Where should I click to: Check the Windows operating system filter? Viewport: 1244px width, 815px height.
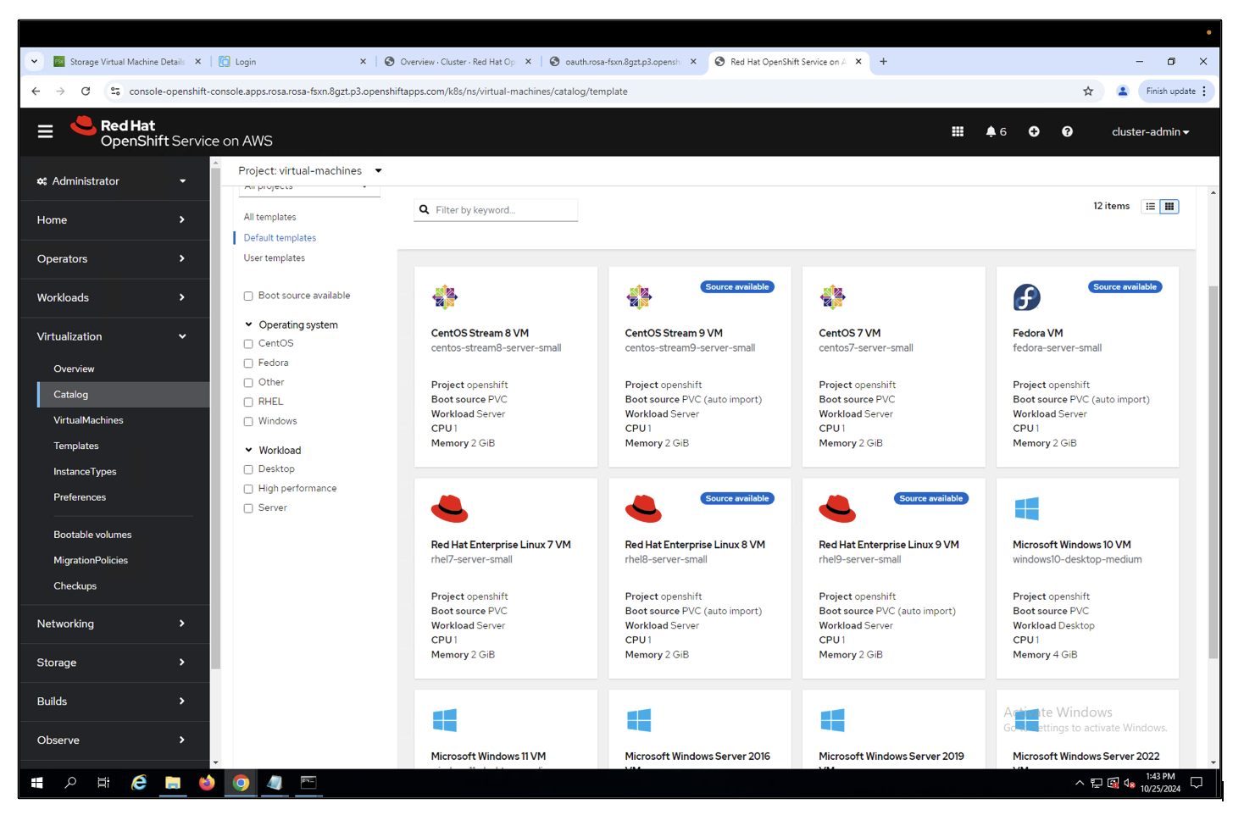248,422
